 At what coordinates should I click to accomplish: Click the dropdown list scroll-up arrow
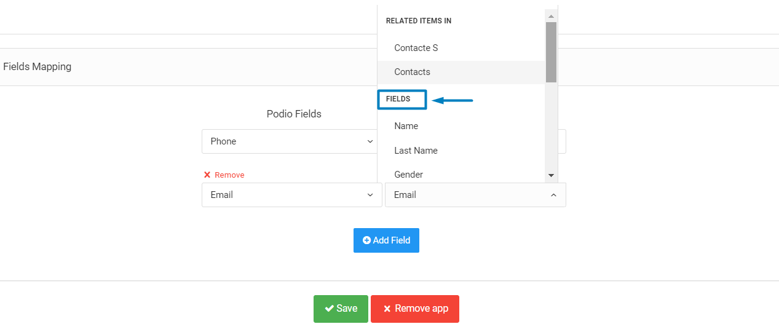tap(551, 16)
